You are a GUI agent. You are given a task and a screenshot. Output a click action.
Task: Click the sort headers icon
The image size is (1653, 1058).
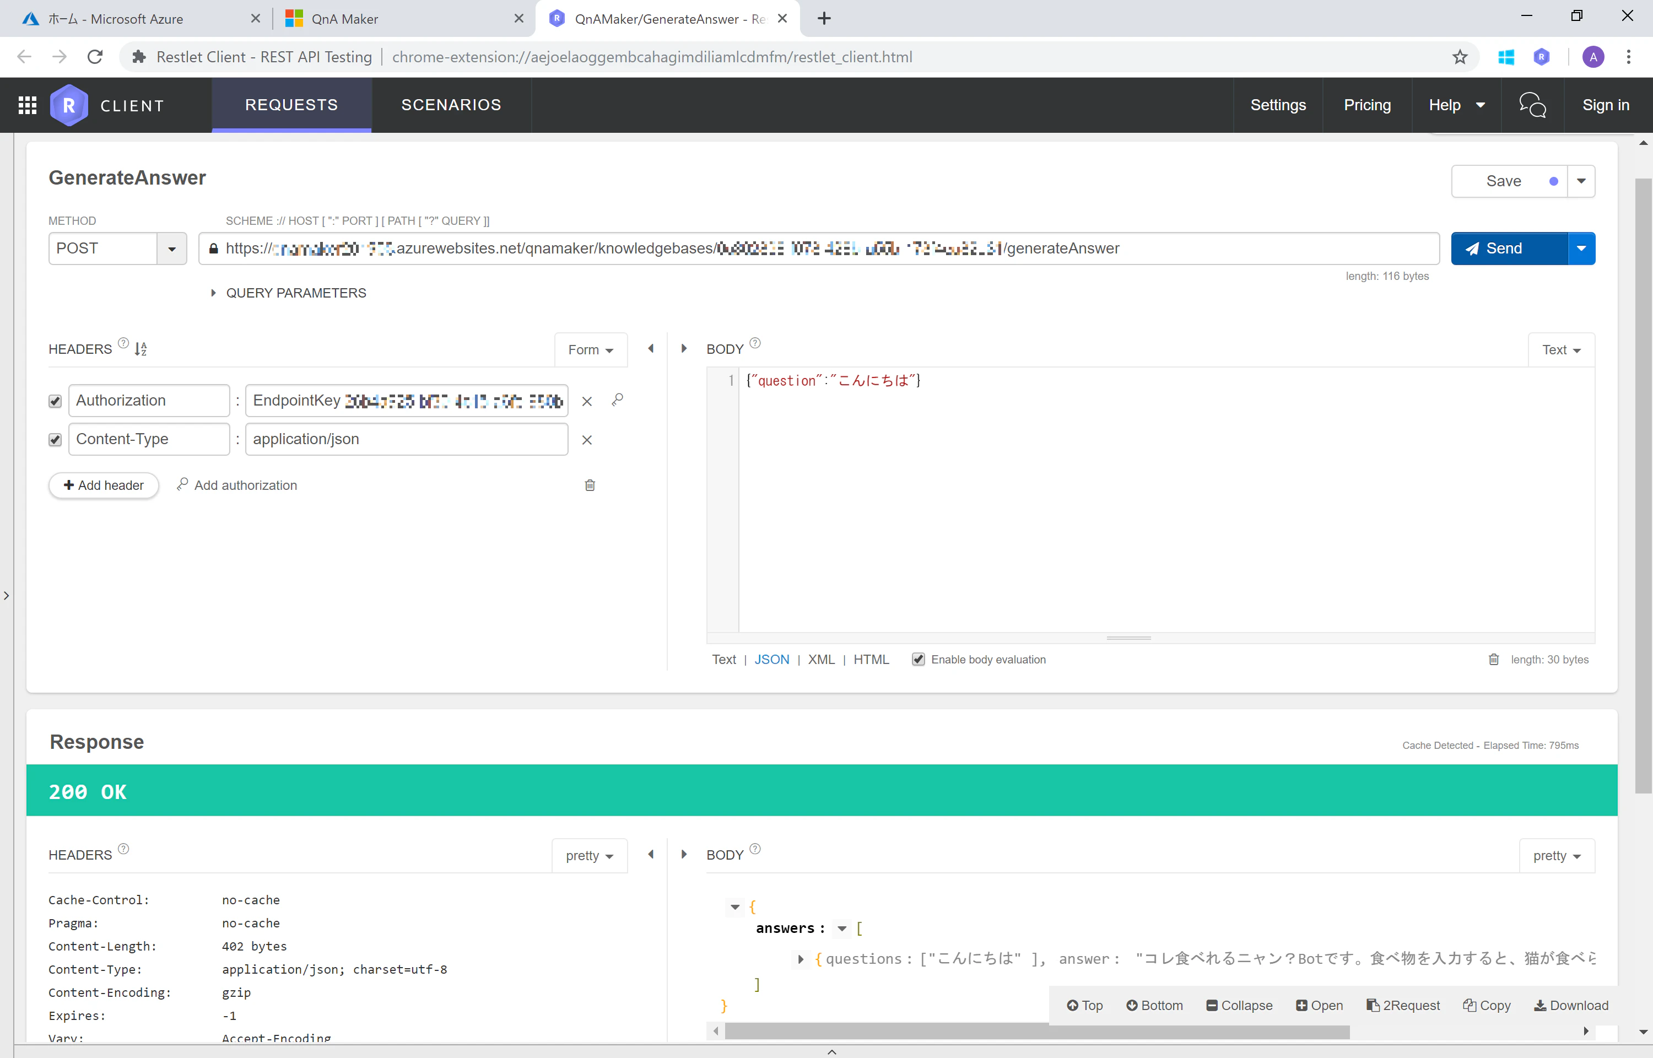(141, 349)
